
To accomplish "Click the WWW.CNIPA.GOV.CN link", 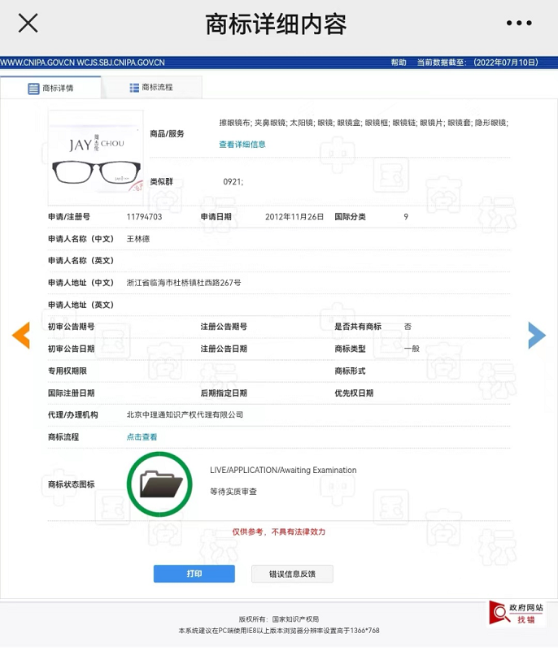I will click(37, 63).
